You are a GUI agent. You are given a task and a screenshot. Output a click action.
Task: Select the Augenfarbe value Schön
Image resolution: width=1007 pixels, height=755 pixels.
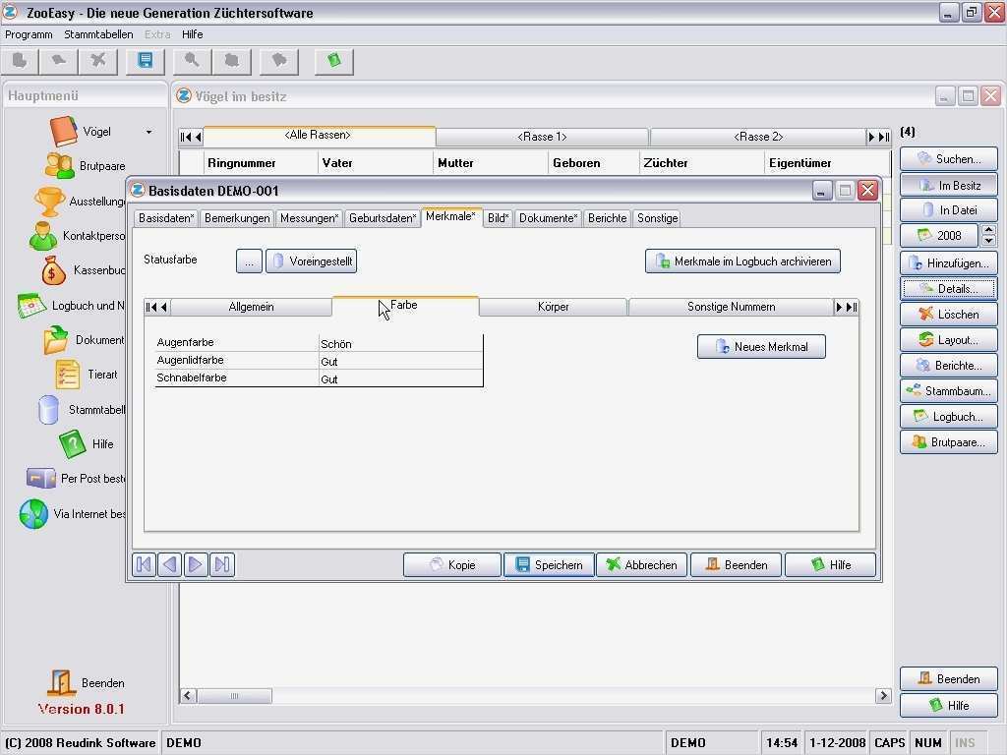(x=400, y=344)
